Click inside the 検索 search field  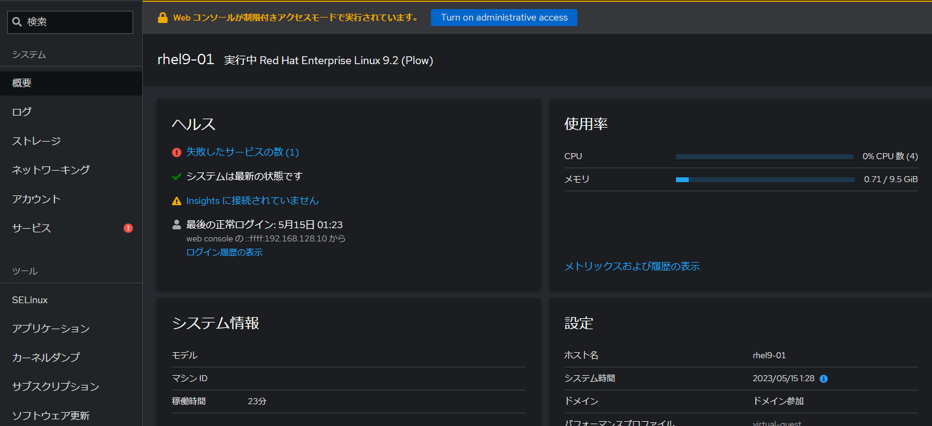(x=70, y=22)
